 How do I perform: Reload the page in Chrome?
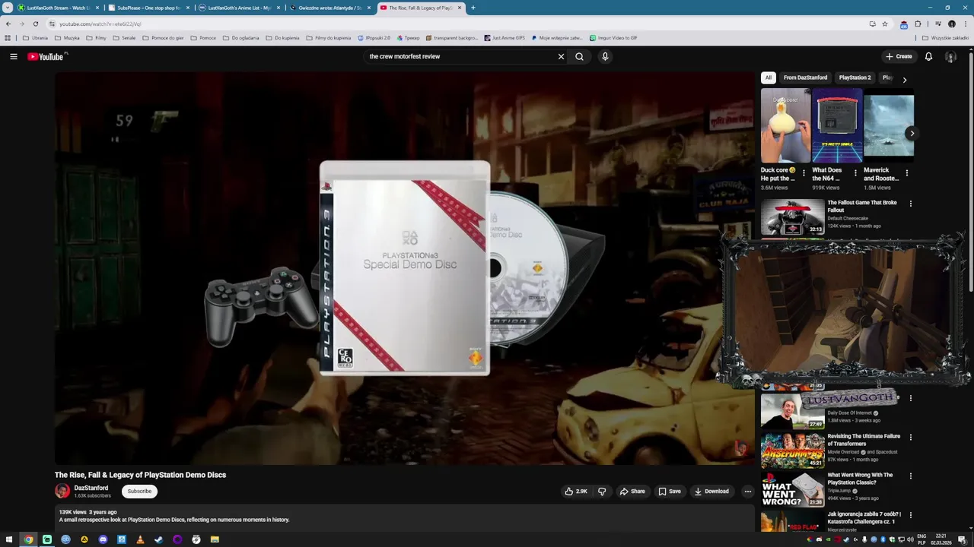35,24
